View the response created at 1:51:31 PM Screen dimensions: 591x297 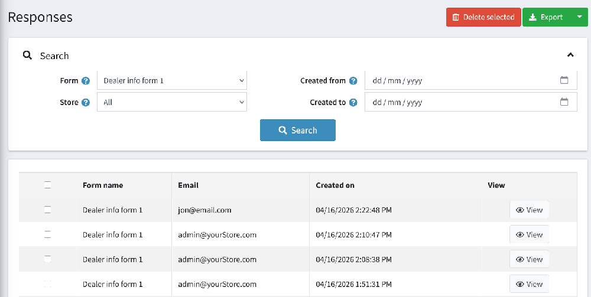coord(529,284)
